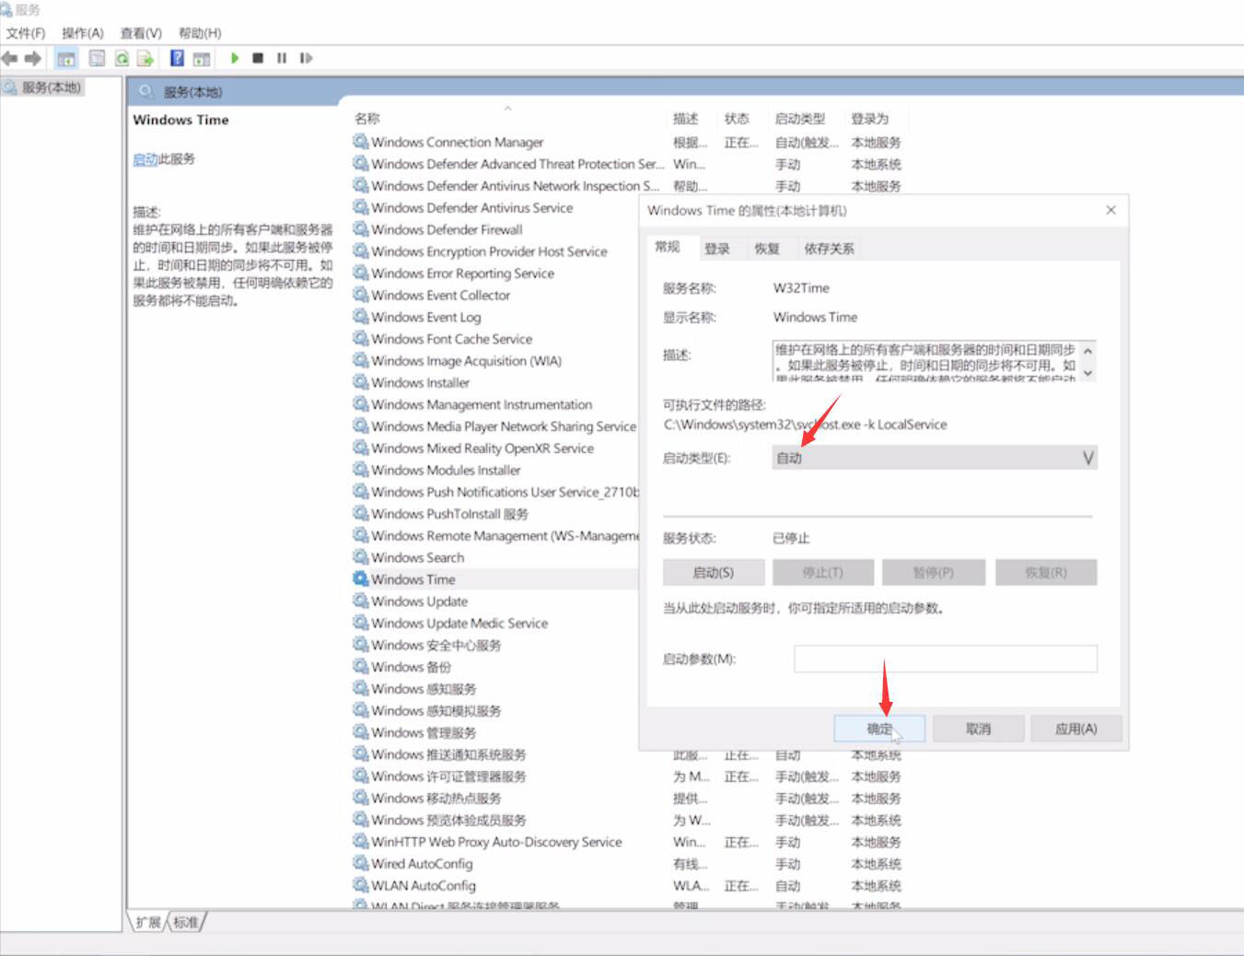Sort the list by the 描述 column header
1244x956 pixels.
point(685,119)
